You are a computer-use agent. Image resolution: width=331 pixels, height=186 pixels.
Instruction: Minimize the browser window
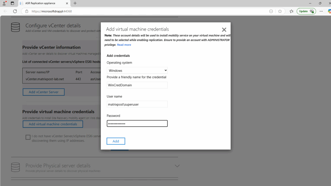coord(310,3)
